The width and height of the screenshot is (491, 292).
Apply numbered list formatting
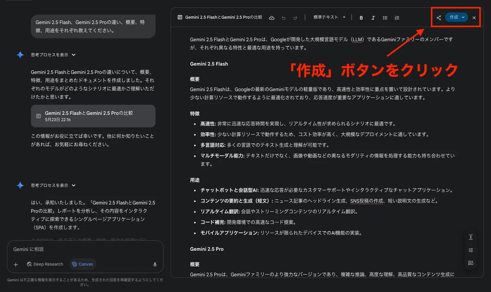(397, 18)
